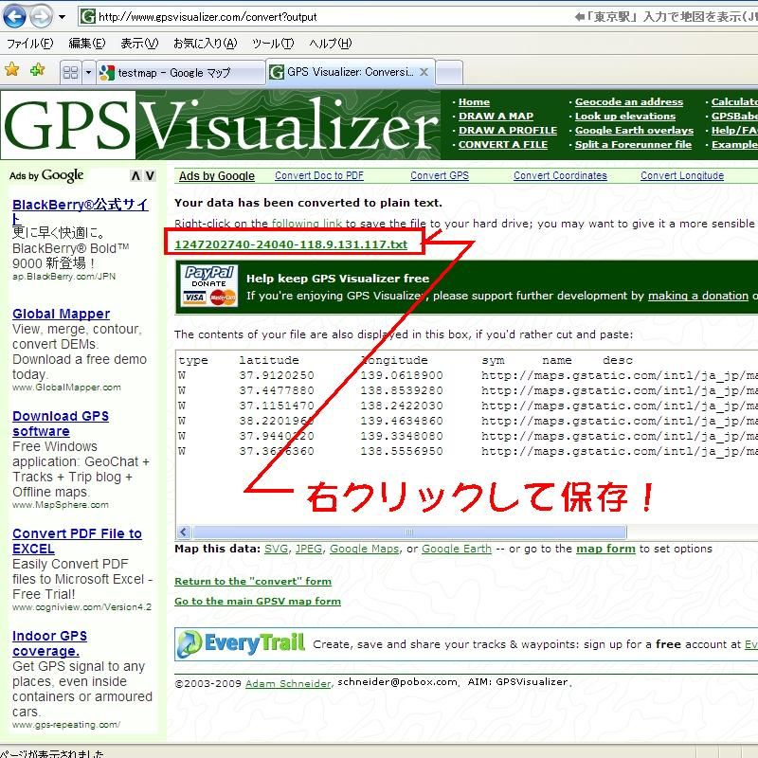Open Look up elevations link

(625, 116)
